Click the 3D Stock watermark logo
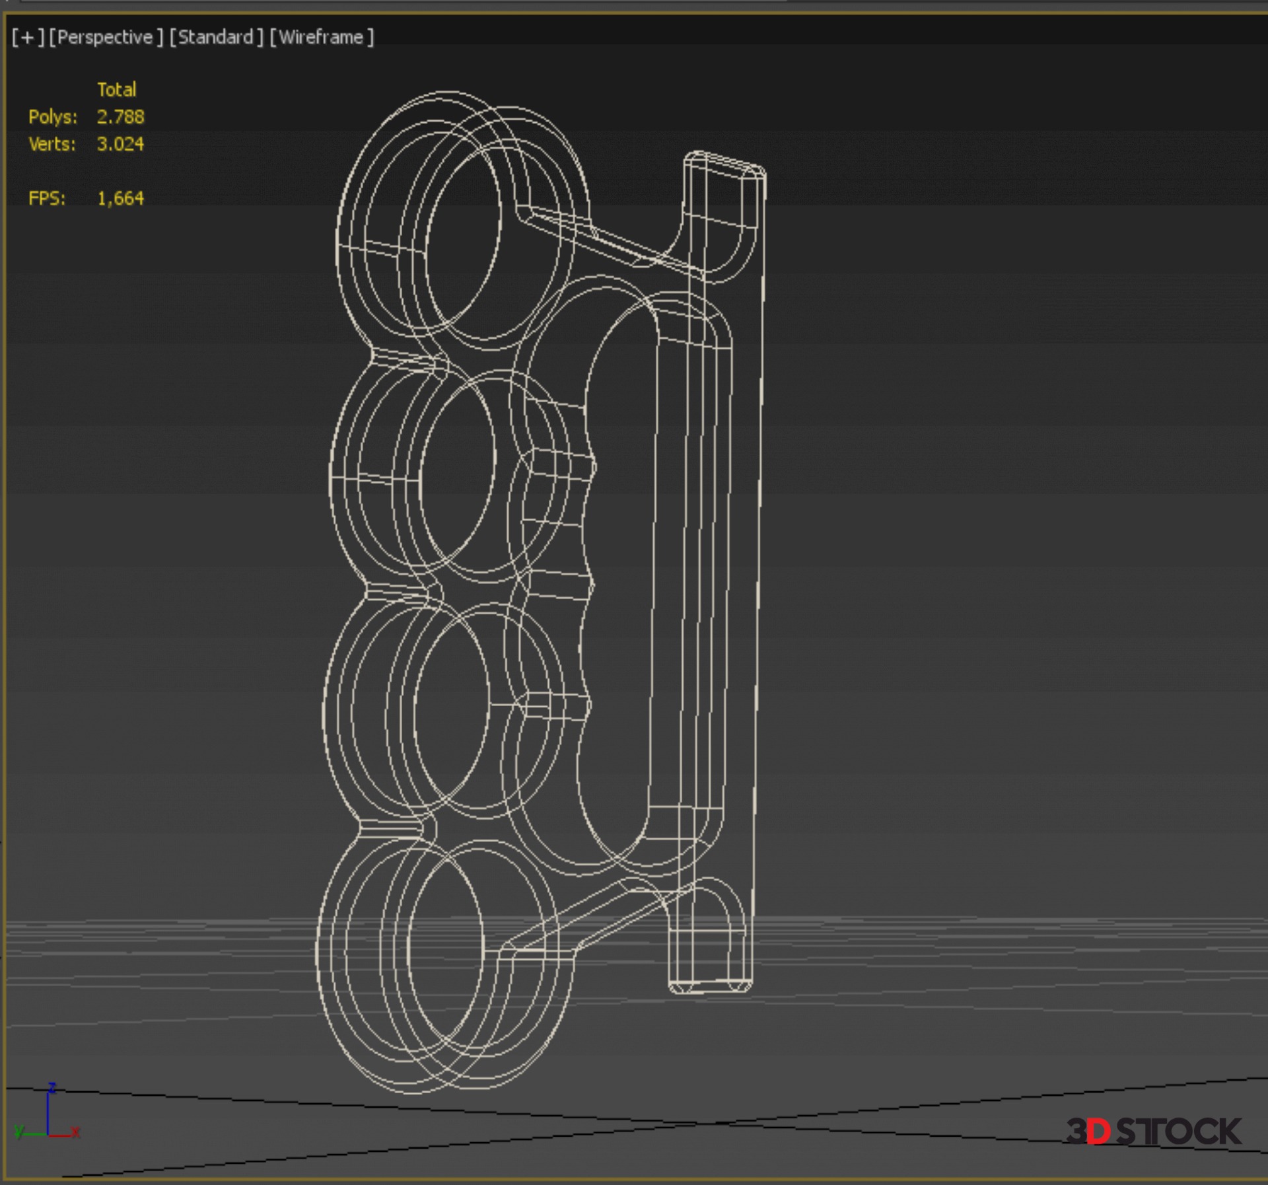 [1153, 1131]
